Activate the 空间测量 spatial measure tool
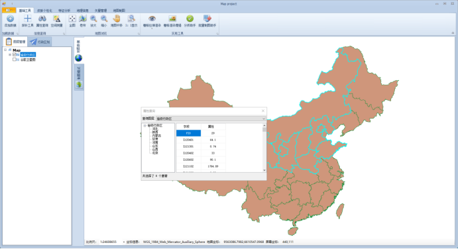458x249 pixels. [x=56, y=19]
